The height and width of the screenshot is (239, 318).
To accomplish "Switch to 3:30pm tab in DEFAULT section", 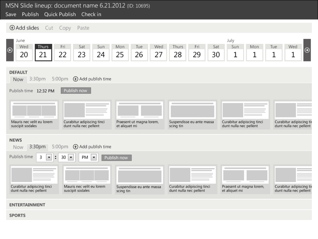I will 37,79.
